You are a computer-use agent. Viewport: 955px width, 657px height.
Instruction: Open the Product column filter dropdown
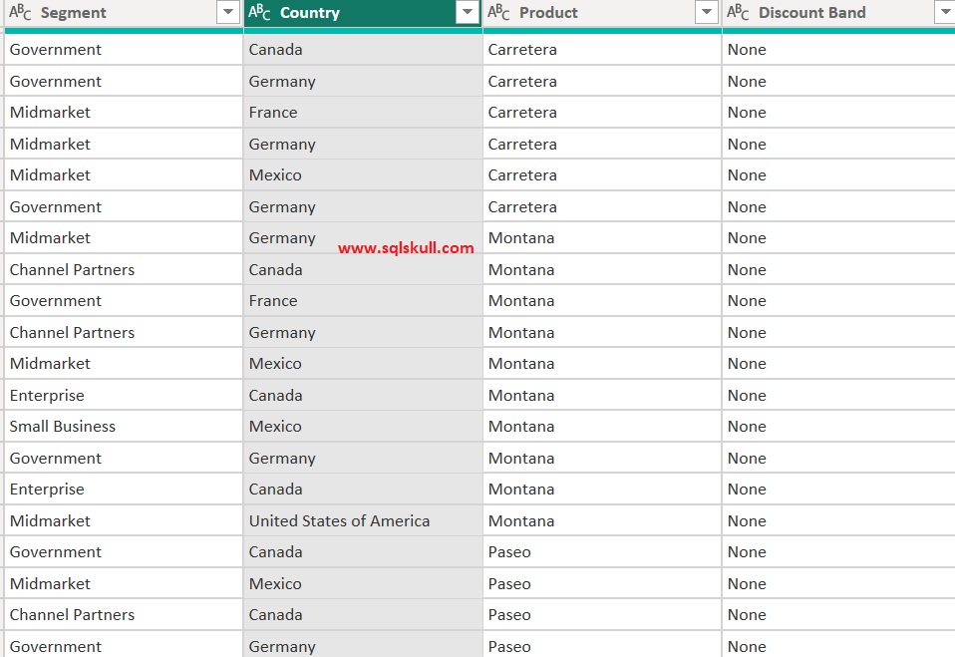(x=707, y=12)
